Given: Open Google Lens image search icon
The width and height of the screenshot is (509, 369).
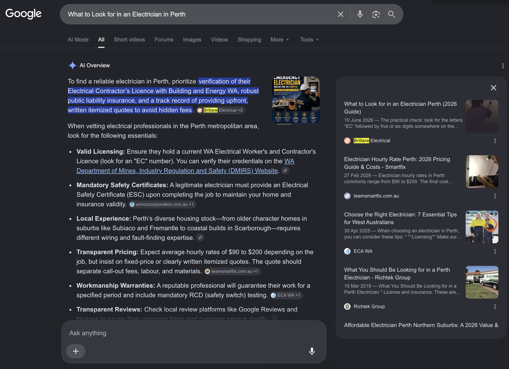Looking at the screenshot, I should [376, 14].
